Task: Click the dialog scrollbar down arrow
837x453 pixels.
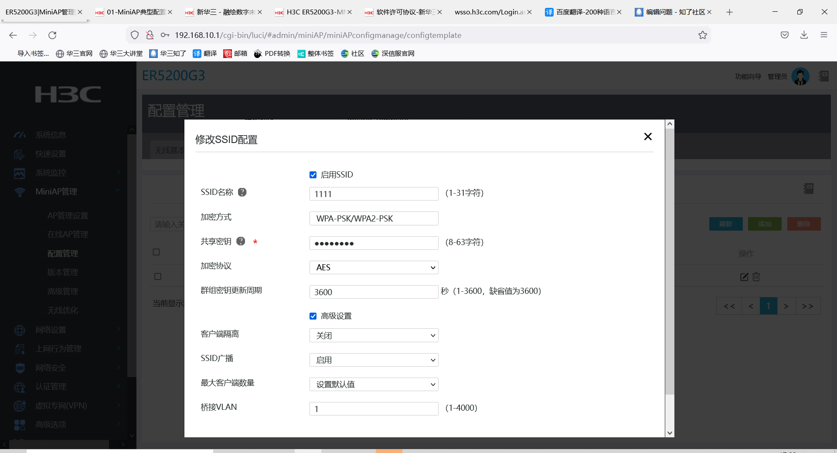Action: click(x=670, y=433)
